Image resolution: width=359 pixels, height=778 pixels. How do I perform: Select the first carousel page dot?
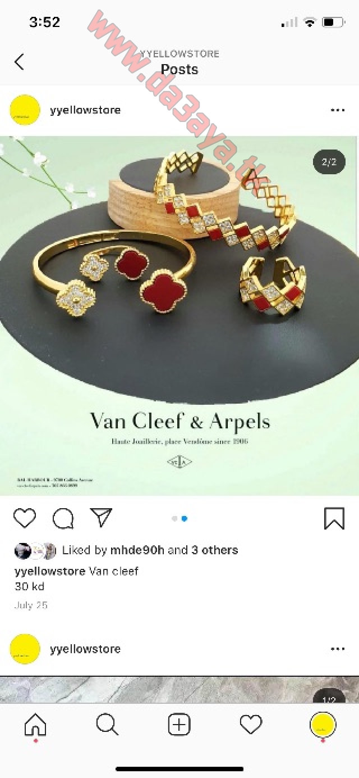pyautogui.click(x=174, y=518)
